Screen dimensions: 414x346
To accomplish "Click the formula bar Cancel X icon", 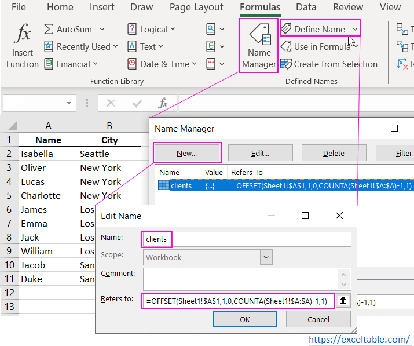I will (x=111, y=103).
